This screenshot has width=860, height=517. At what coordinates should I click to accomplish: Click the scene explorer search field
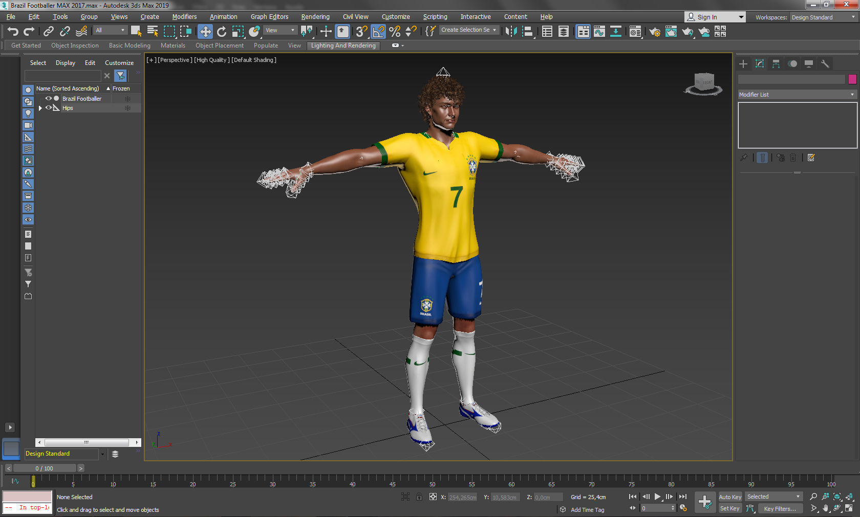[62, 76]
